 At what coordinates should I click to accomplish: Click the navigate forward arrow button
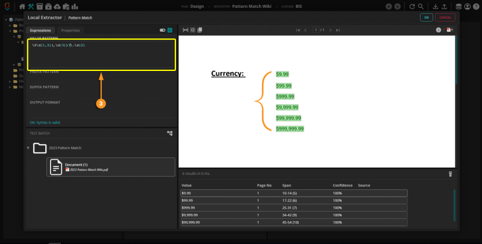pyautogui.click(x=398, y=7)
